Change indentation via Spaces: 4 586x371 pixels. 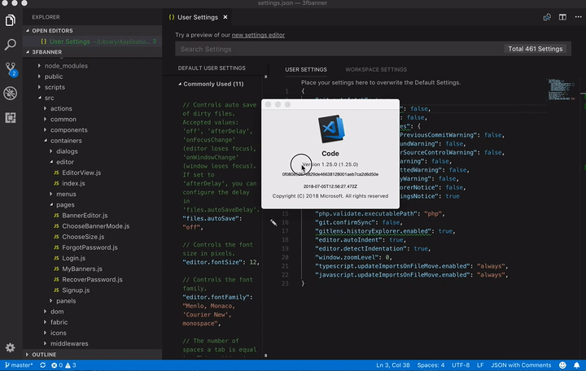point(431,365)
